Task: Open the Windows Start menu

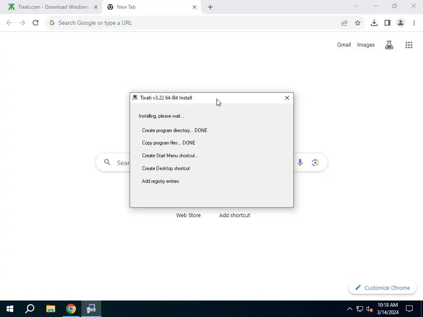Action: (10, 309)
